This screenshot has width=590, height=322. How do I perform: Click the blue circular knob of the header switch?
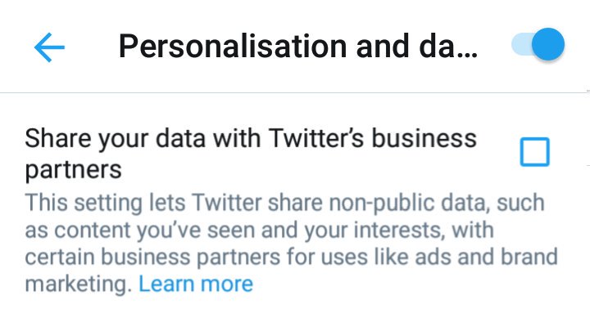click(548, 44)
